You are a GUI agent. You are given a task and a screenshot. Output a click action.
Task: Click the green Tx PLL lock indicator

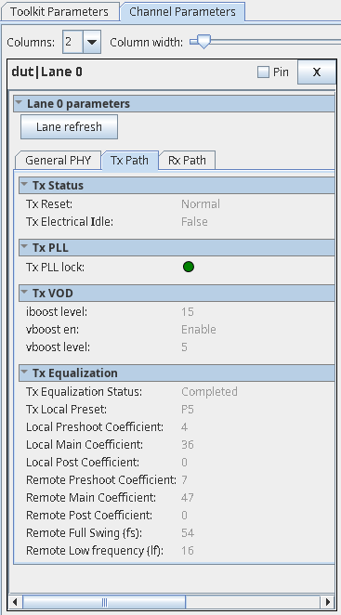(189, 268)
